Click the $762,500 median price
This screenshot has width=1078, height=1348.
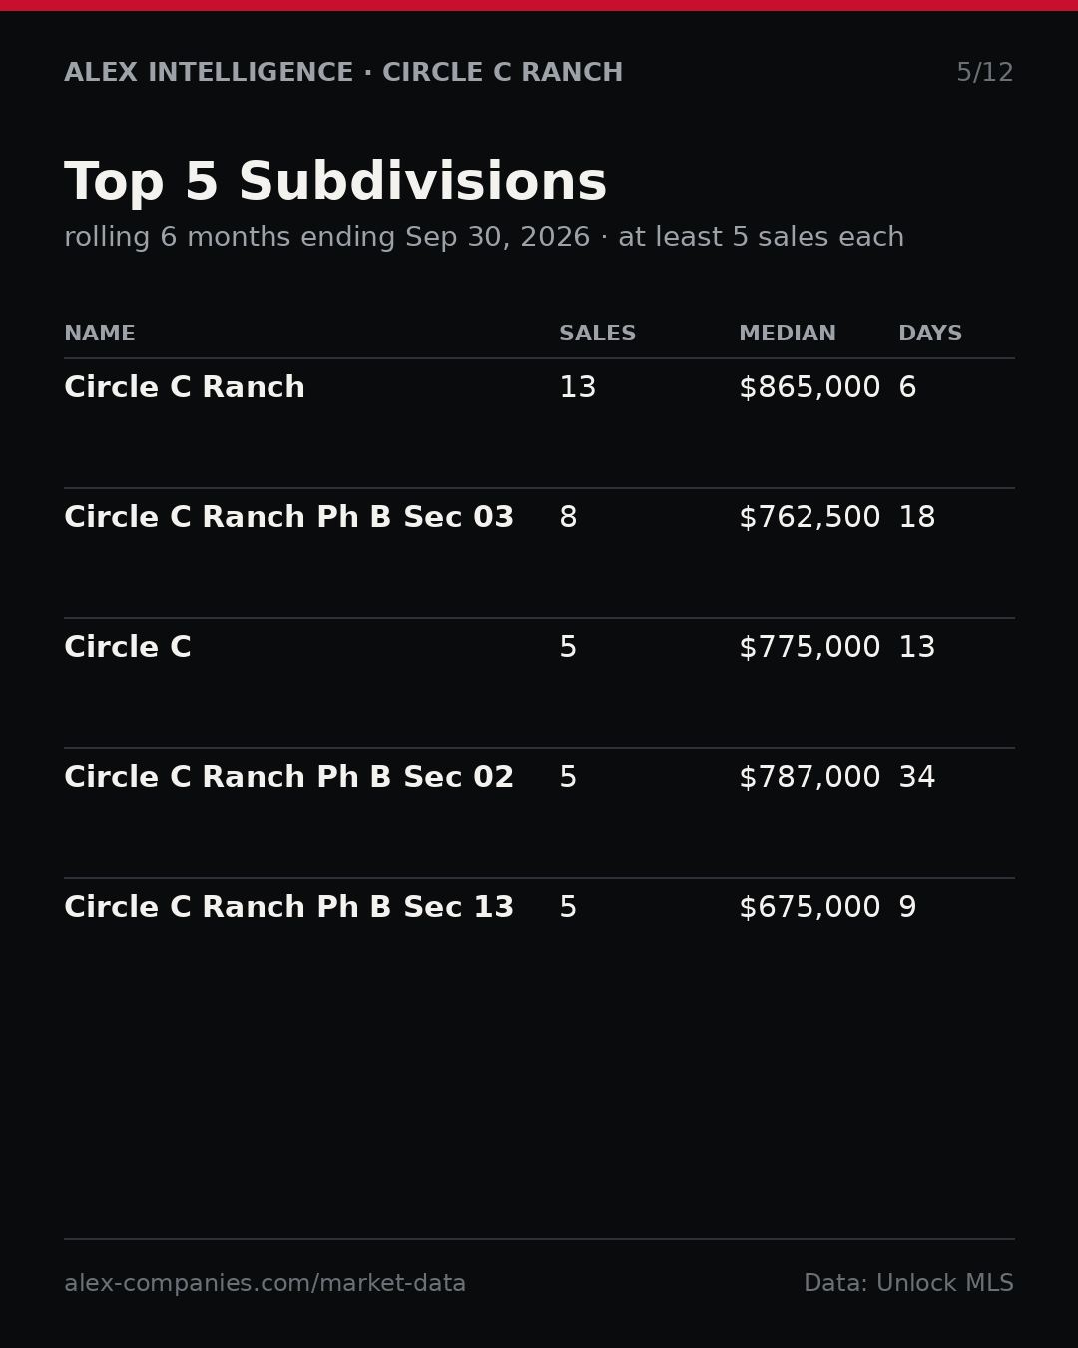(x=809, y=518)
